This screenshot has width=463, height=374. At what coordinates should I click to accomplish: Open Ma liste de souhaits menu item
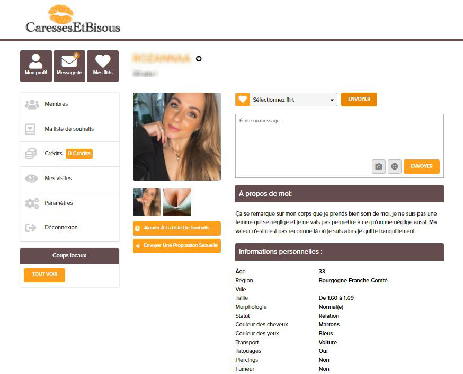pyautogui.click(x=69, y=129)
